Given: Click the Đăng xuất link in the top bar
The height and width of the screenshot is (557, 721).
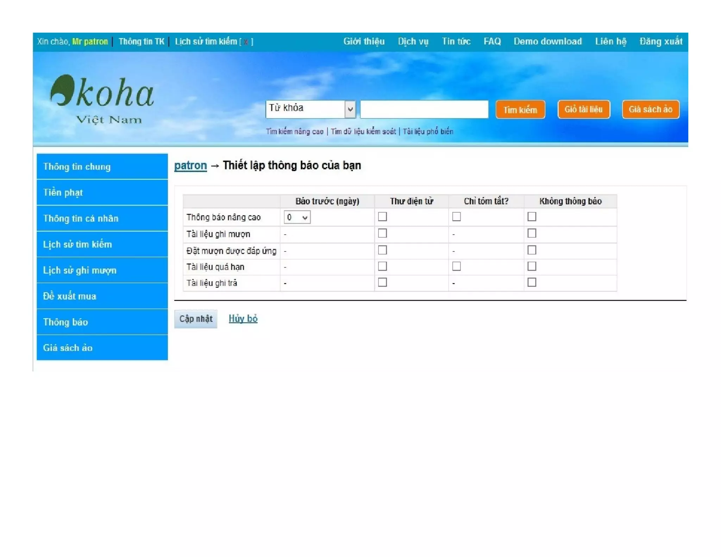Looking at the screenshot, I should coord(661,42).
